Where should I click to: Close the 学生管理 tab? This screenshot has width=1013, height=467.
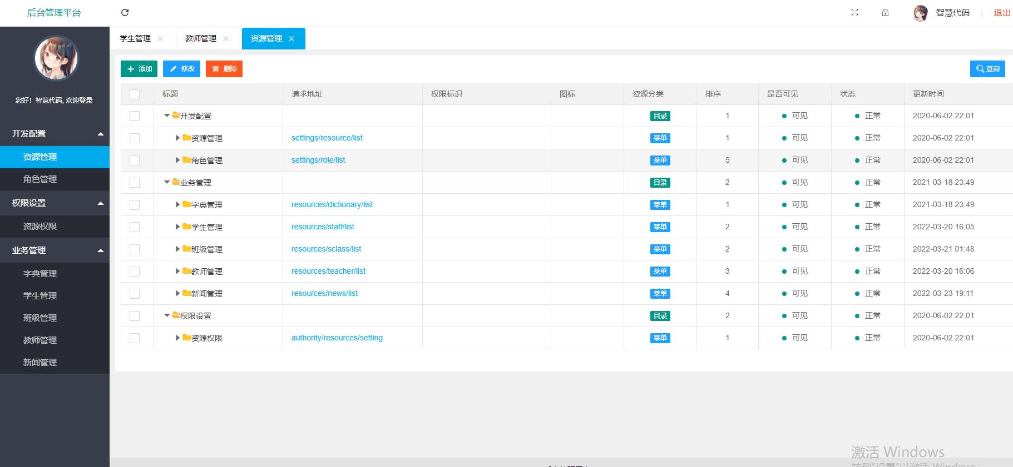160,38
